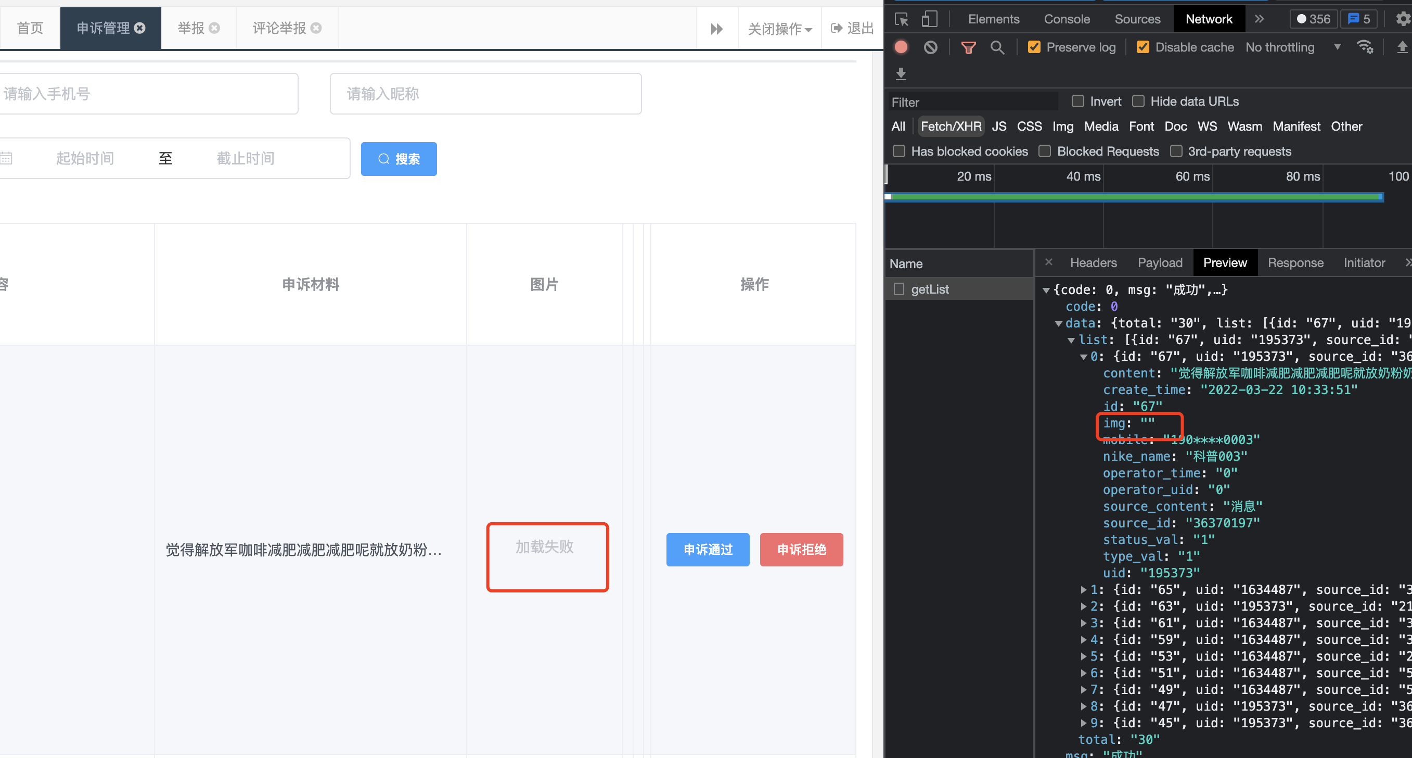Screen dimensions: 1412x758
Task: Open the Response tab
Action: 1295,263
